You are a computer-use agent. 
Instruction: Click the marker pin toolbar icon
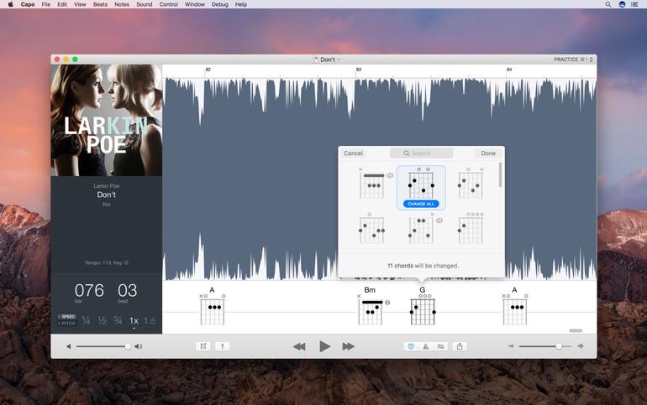click(223, 346)
